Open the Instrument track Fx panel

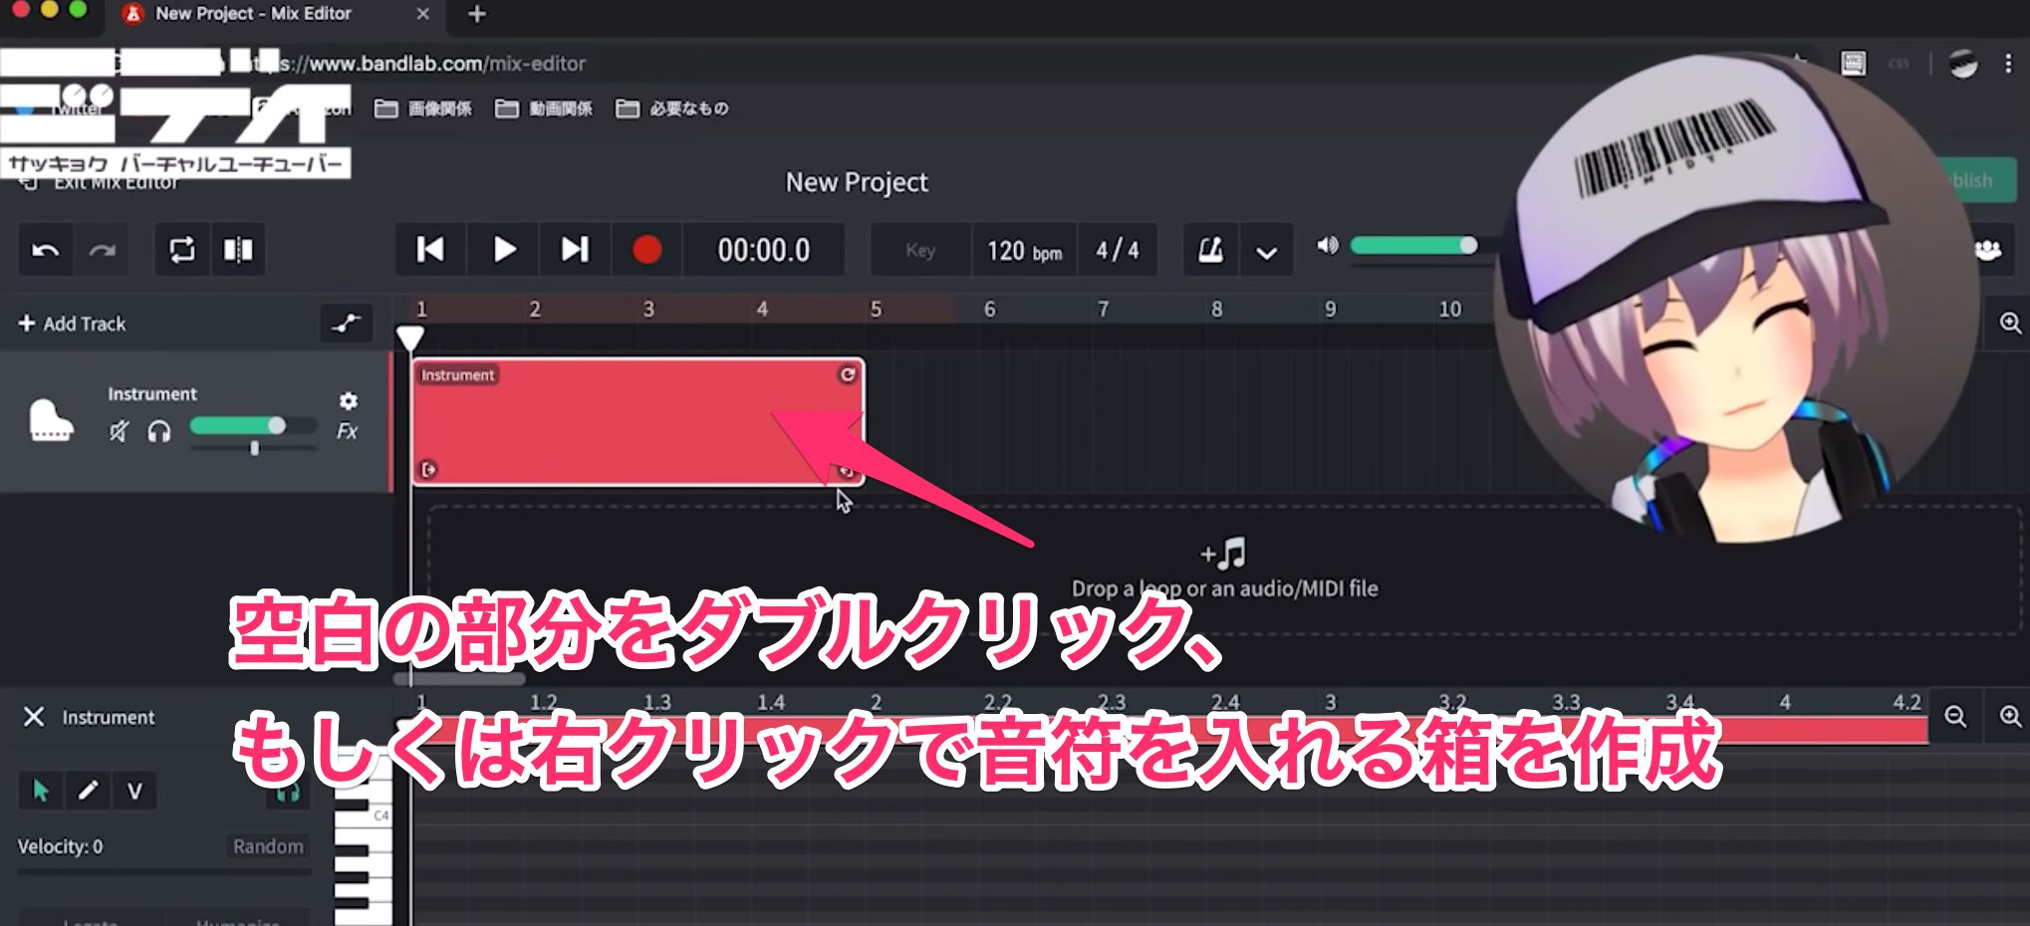pyautogui.click(x=347, y=431)
